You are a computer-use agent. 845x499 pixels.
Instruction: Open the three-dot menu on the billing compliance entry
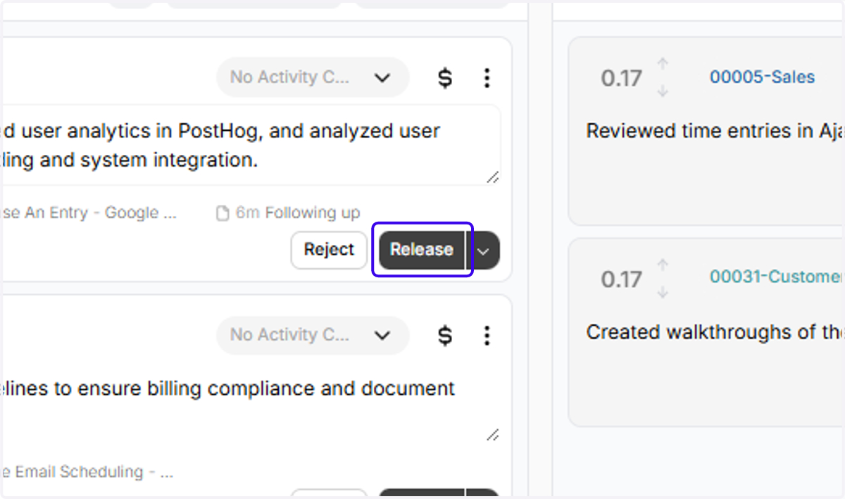tap(487, 335)
